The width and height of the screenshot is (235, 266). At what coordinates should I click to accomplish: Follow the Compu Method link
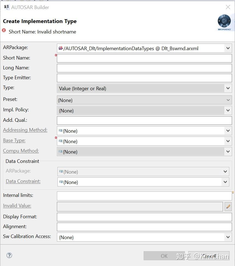[x=21, y=151]
